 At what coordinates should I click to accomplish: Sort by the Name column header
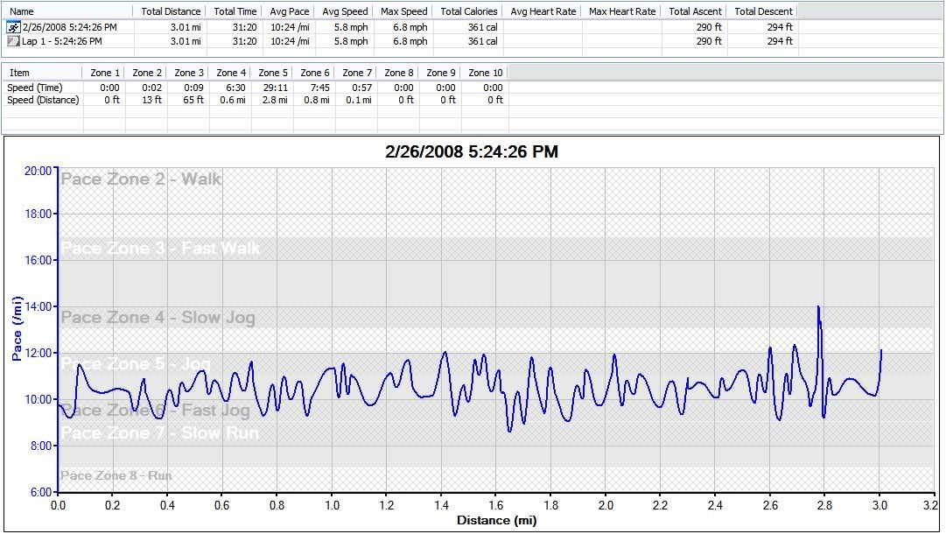pyautogui.click(x=22, y=11)
